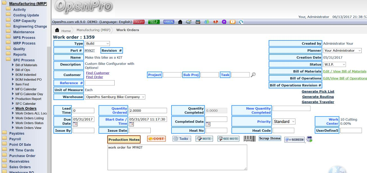Select Purchase Order in the sidebar menu
Image resolution: width=367 pixels, height=173 pixels.
tap(22, 156)
